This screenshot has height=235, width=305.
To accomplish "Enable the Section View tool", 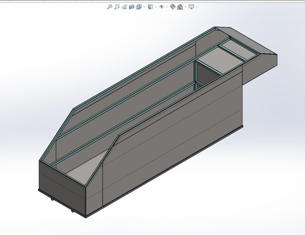I will click(132, 7).
